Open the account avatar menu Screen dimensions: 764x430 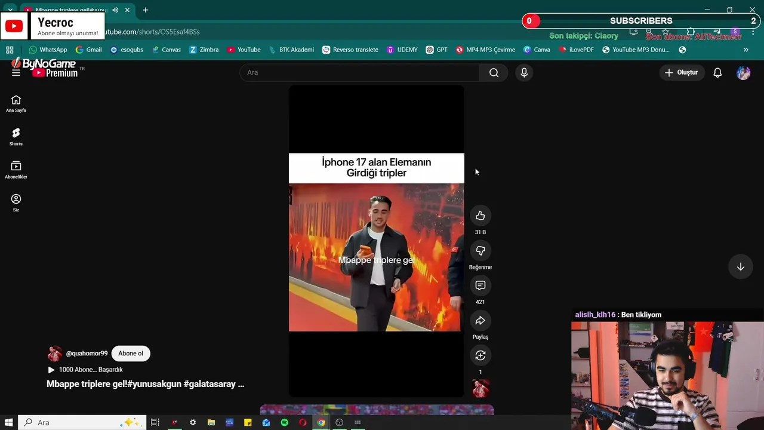point(743,72)
